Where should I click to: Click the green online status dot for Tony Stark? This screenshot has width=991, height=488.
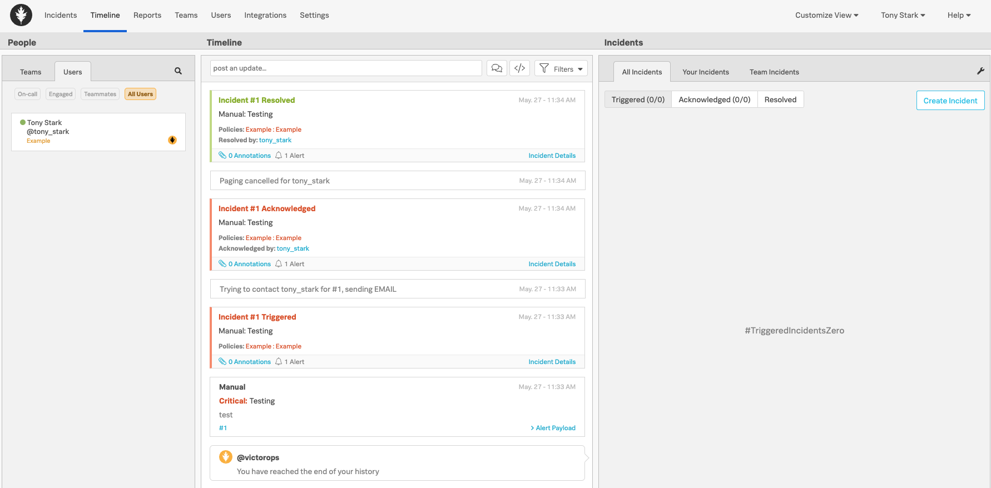point(23,122)
